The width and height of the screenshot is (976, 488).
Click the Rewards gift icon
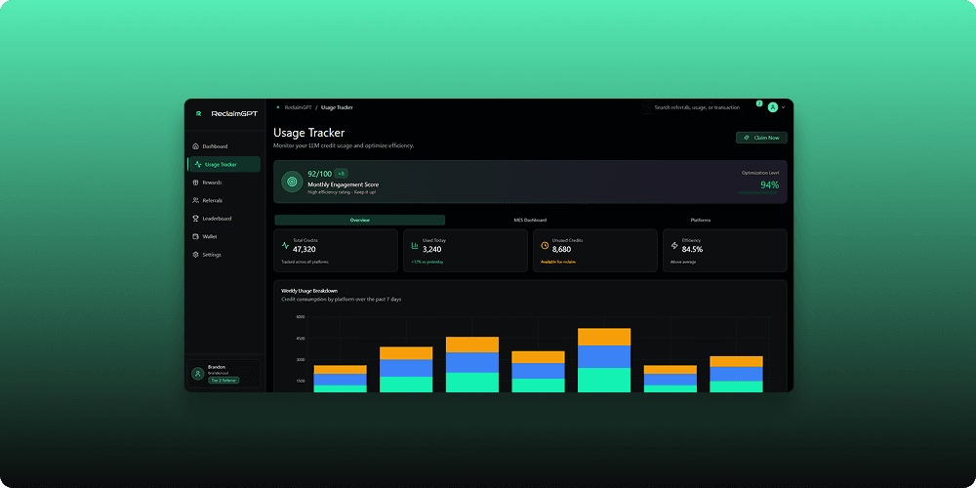click(x=196, y=183)
